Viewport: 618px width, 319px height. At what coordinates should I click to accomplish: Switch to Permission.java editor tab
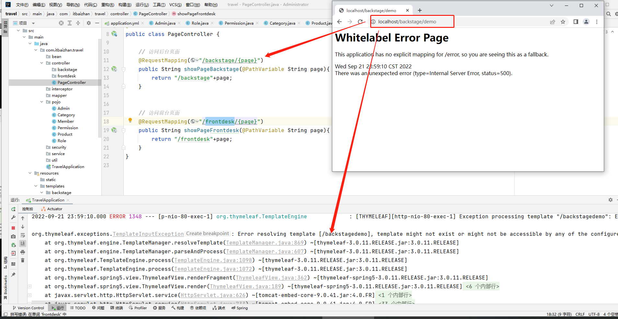(239, 23)
